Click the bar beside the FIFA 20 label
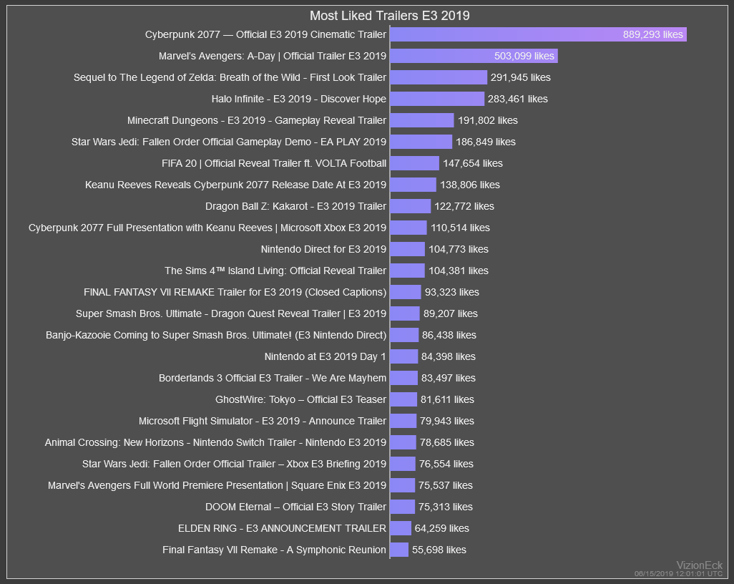Viewport: 734px width, 584px height. click(x=415, y=163)
